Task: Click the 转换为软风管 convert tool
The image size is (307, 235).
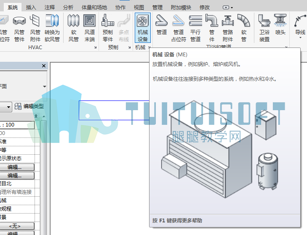Action: coord(52,28)
